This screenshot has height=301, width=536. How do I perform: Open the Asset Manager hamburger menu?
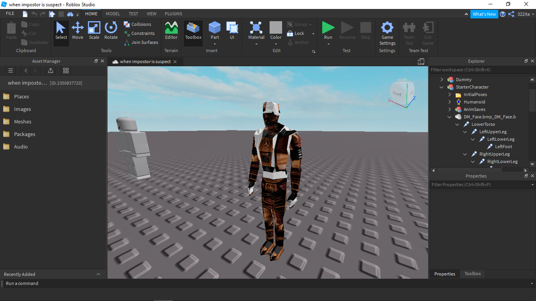(11, 71)
